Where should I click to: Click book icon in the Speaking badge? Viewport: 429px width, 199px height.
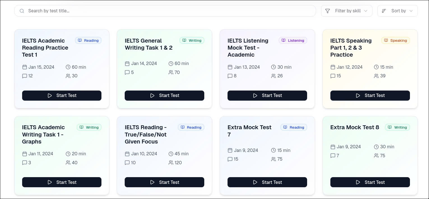(386, 41)
